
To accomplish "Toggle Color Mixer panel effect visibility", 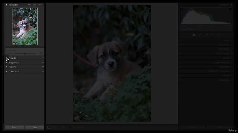I will (x=181, y=49).
